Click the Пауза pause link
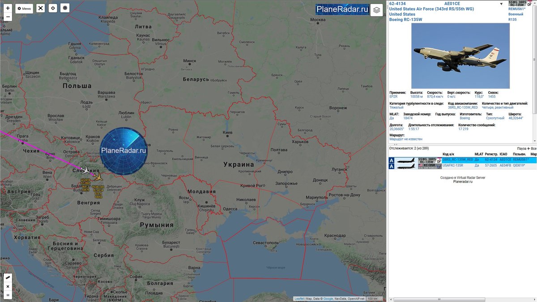This screenshot has width=537, height=302. 522,149
